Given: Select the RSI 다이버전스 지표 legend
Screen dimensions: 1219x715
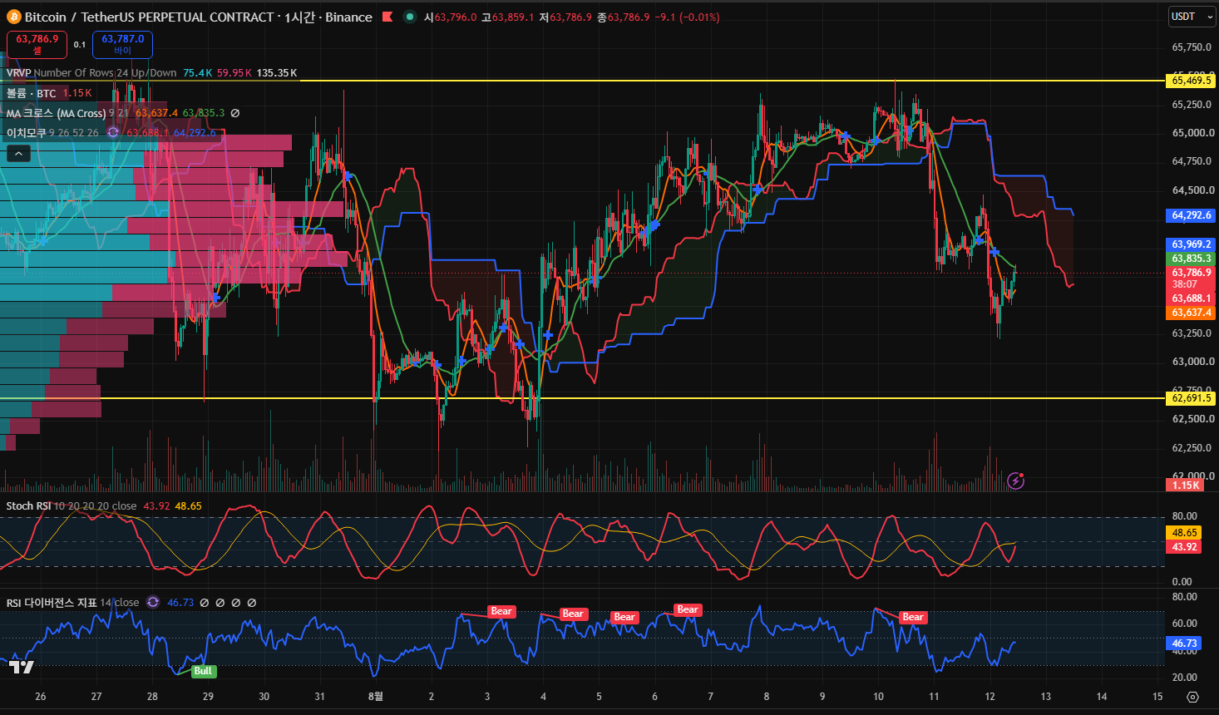Looking at the screenshot, I should click(x=52, y=602).
